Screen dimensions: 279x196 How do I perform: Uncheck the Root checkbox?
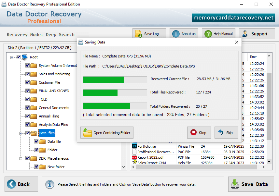click(x=19, y=57)
